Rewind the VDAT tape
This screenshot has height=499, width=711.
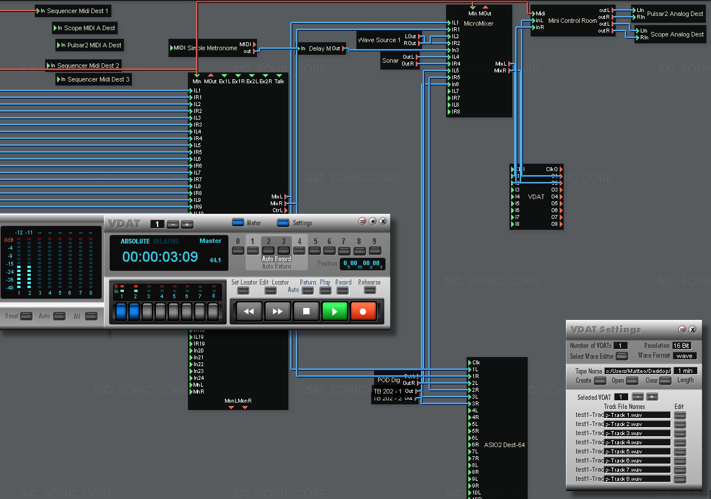click(x=249, y=311)
